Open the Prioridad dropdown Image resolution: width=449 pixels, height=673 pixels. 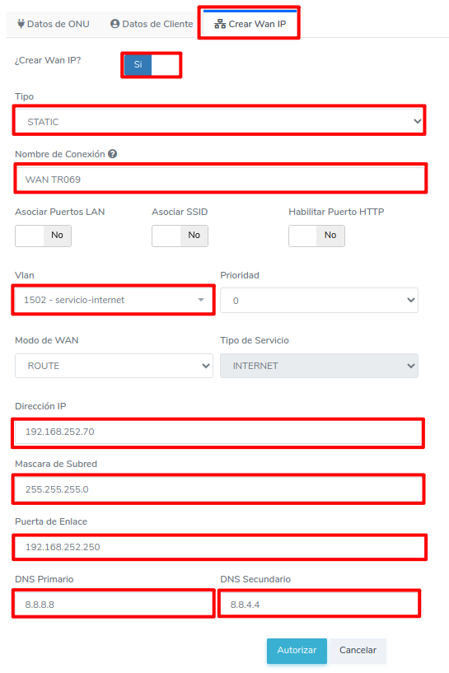point(319,301)
